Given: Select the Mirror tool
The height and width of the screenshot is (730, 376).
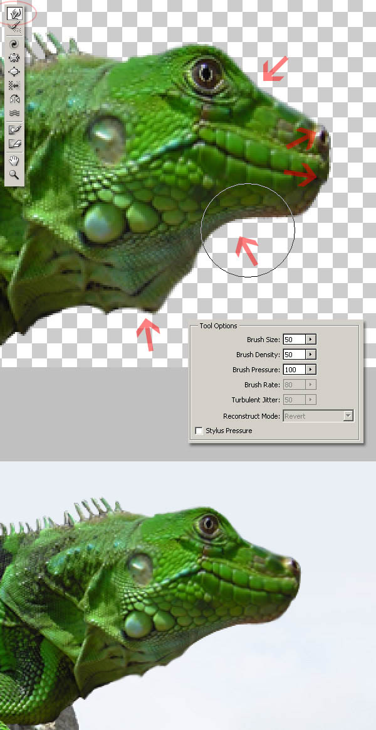Looking at the screenshot, I should coord(14,99).
